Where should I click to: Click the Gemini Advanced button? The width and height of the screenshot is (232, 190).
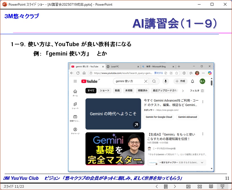[x=187, y=117]
